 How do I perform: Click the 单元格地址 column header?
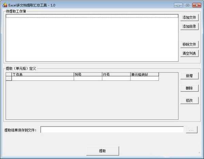click(x=144, y=75)
